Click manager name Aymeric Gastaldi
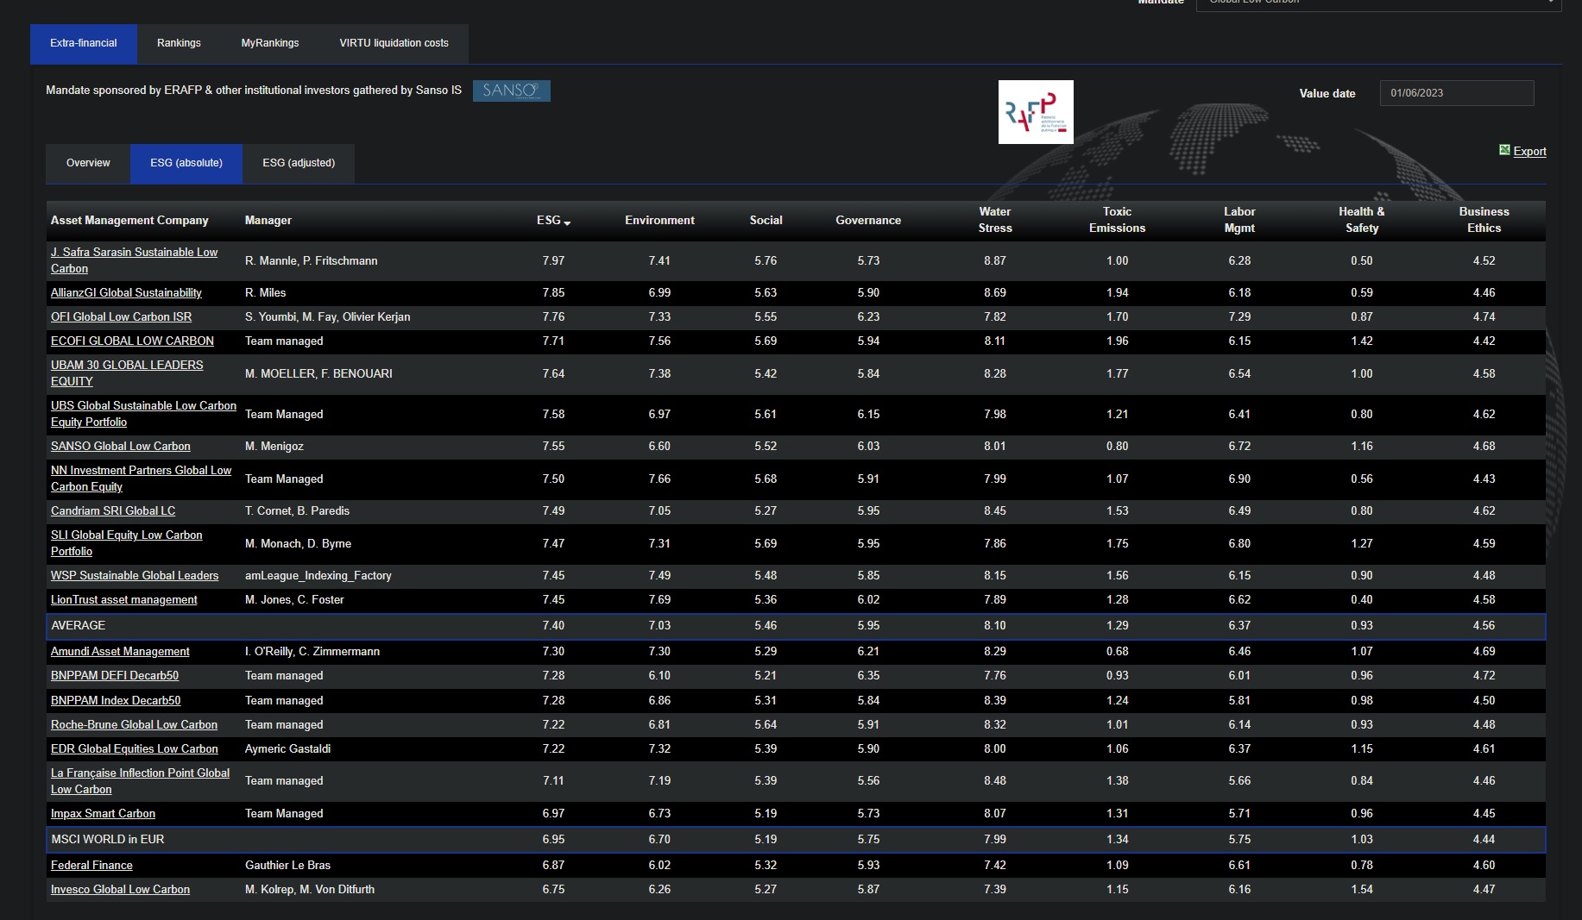Viewport: 1582px width, 920px height. tap(288, 749)
